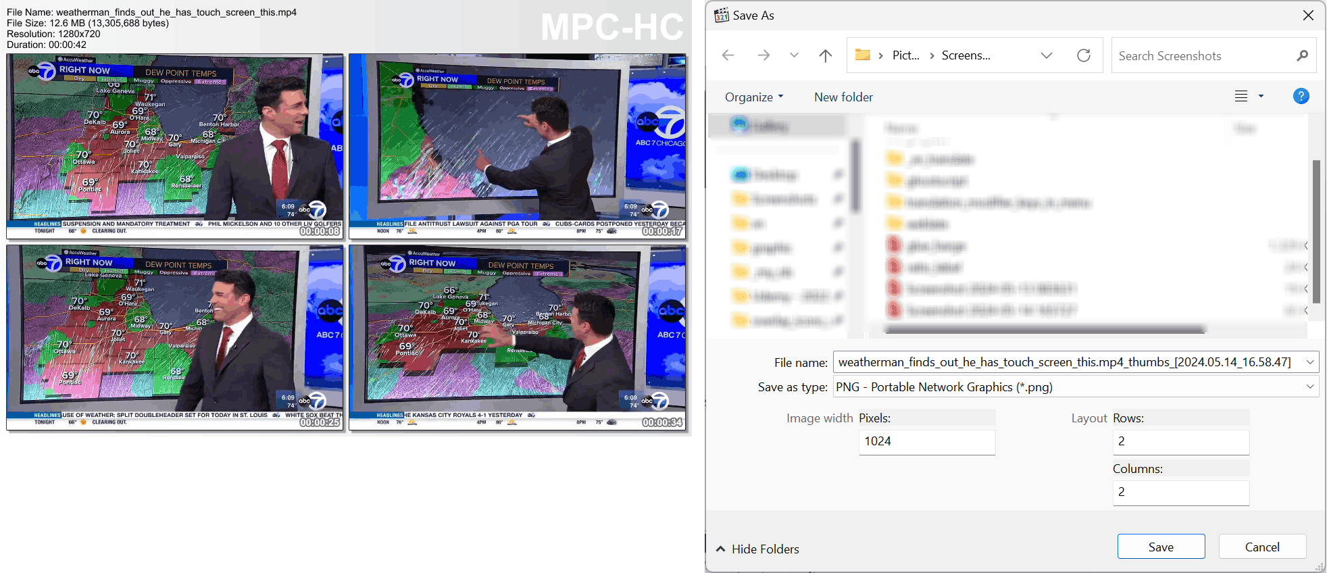Expand the chevron before the 'Pict...' breadcrumb
The image size is (1327, 573).
point(881,55)
